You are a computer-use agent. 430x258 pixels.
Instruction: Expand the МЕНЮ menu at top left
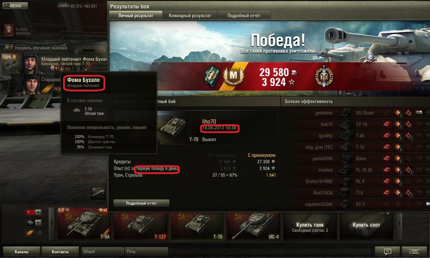pos(14,6)
